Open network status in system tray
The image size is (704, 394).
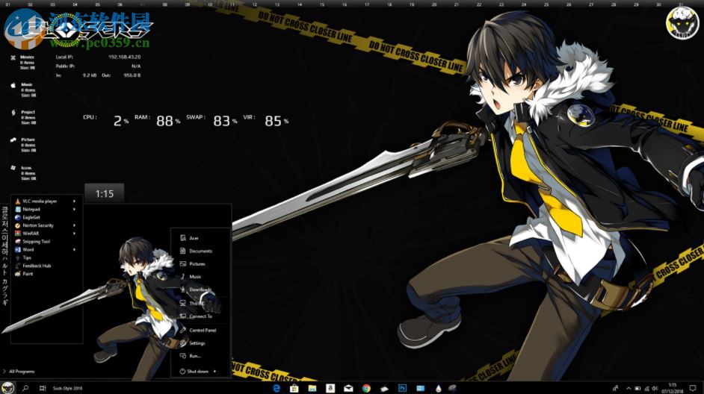coord(646,388)
